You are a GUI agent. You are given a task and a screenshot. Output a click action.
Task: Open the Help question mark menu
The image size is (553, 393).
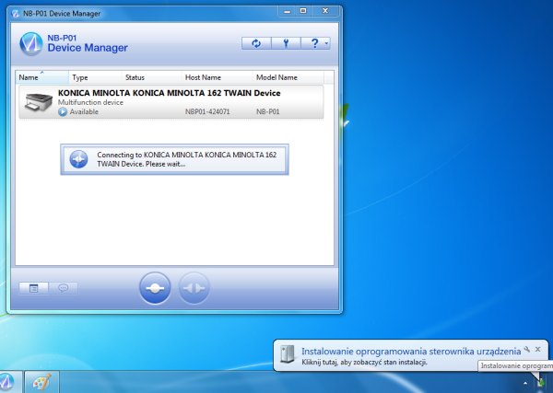(315, 43)
